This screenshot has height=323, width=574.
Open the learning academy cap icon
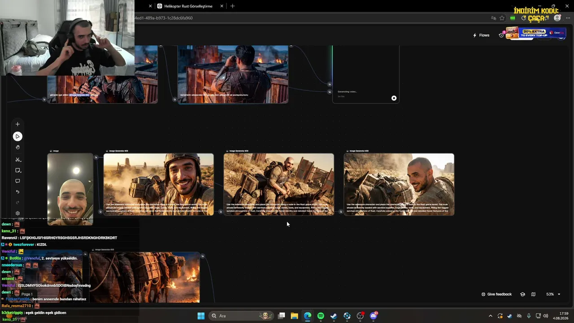pyautogui.click(x=522, y=294)
